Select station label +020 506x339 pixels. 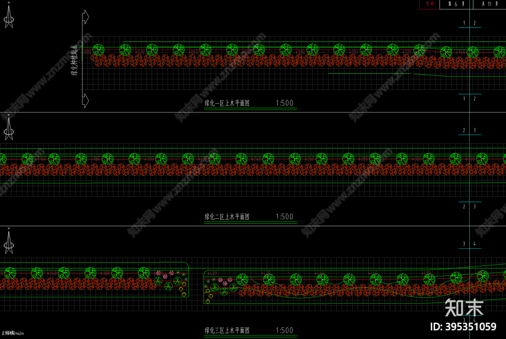(x=140, y=52)
